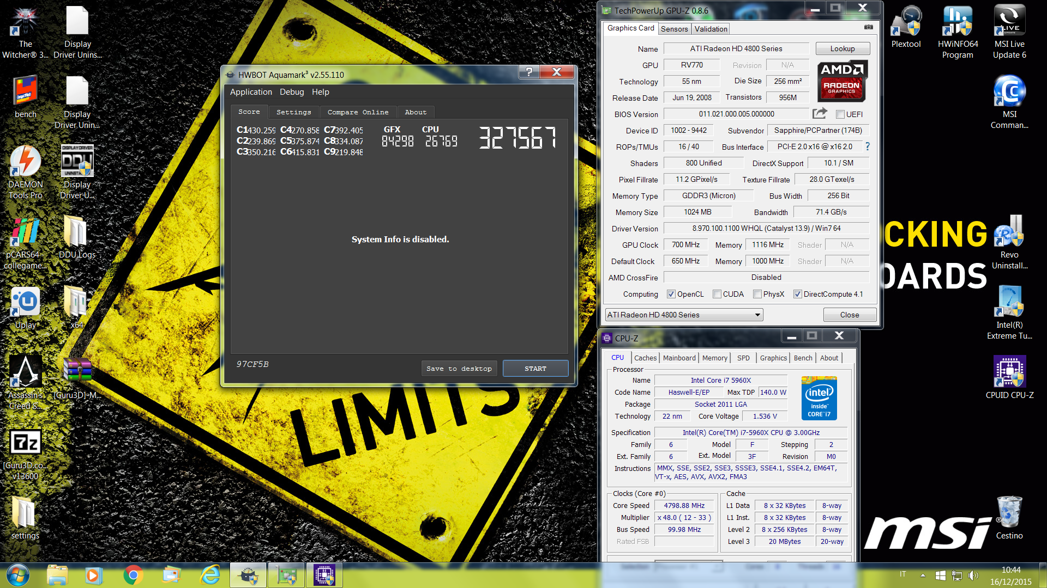Launch Uplay desktop shortcut
Image resolution: width=1047 pixels, height=588 pixels.
(25, 308)
